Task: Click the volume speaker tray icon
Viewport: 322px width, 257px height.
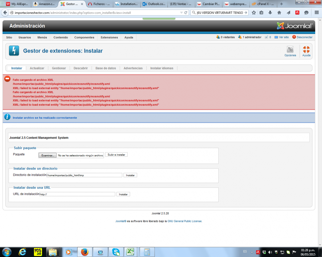Action: click(270, 252)
